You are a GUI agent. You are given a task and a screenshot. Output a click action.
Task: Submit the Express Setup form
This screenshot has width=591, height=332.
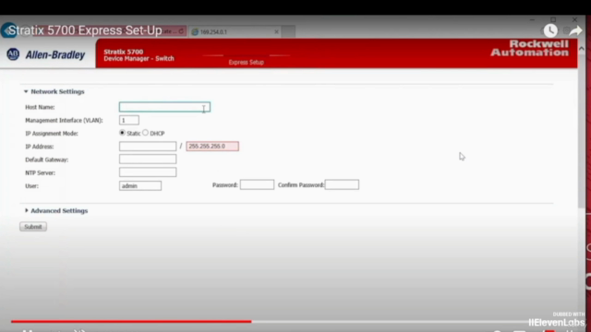(x=33, y=227)
